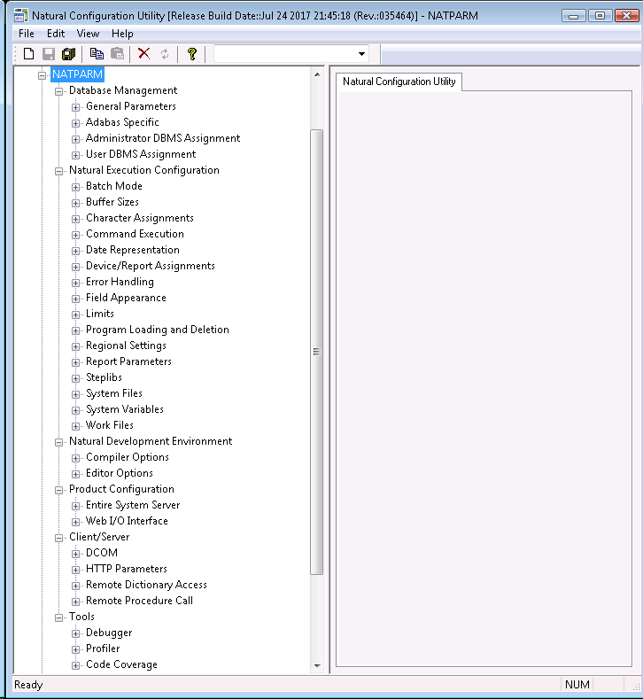643x699 pixels.
Task: Select Compiler Options in tree
Action: click(x=128, y=457)
